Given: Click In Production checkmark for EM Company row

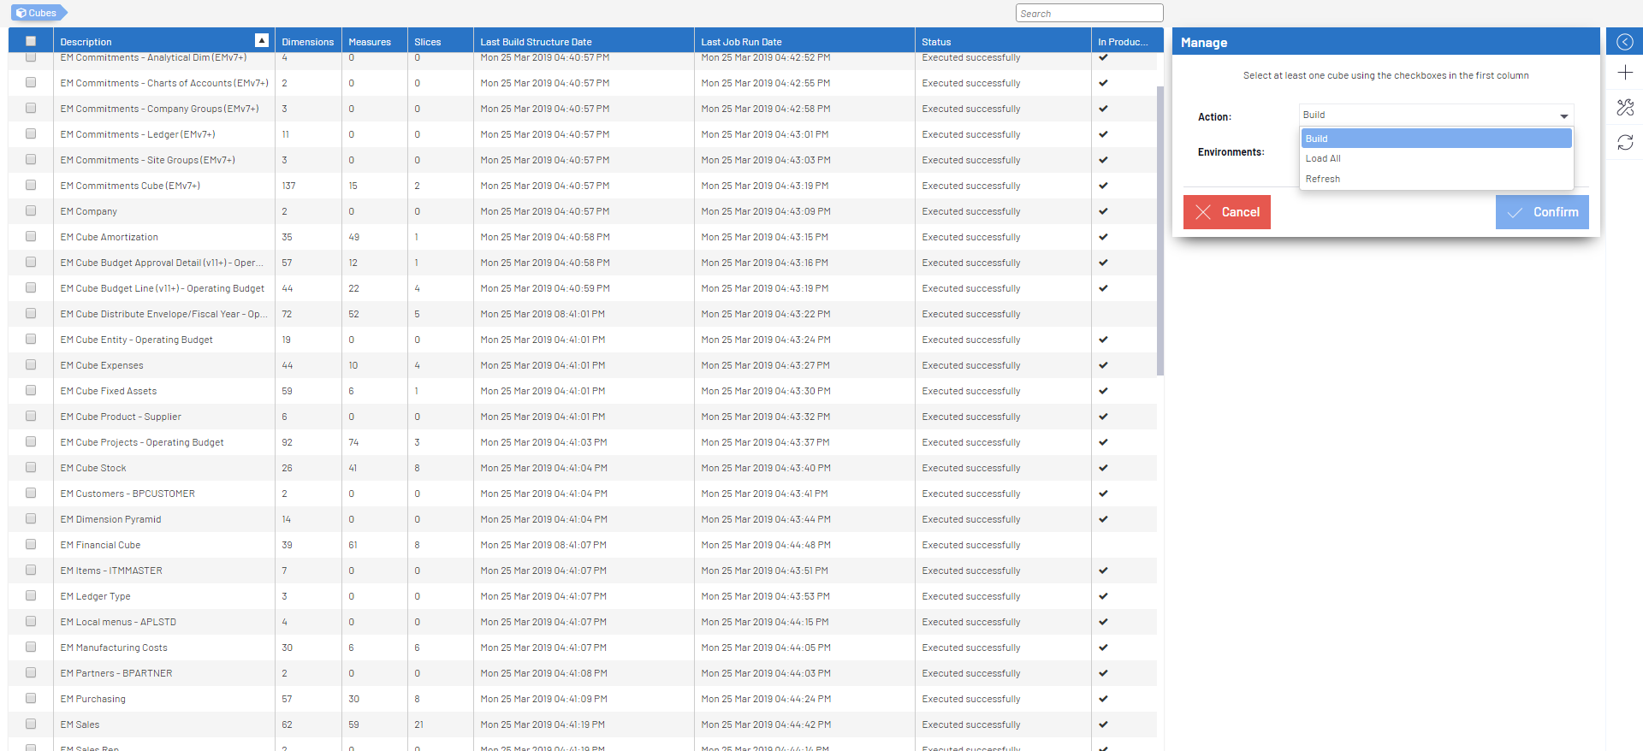Looking at the screenshot, I should (1103, 211).
